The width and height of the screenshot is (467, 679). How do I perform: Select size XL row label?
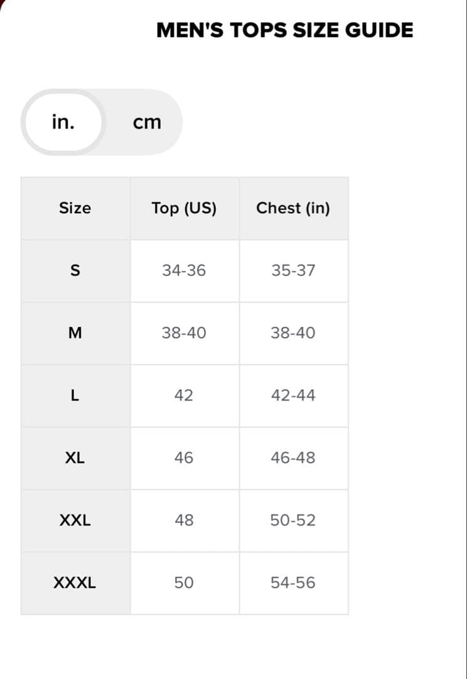[75, 458]
